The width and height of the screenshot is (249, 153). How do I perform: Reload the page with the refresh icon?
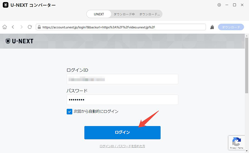[x=30, y=27]
